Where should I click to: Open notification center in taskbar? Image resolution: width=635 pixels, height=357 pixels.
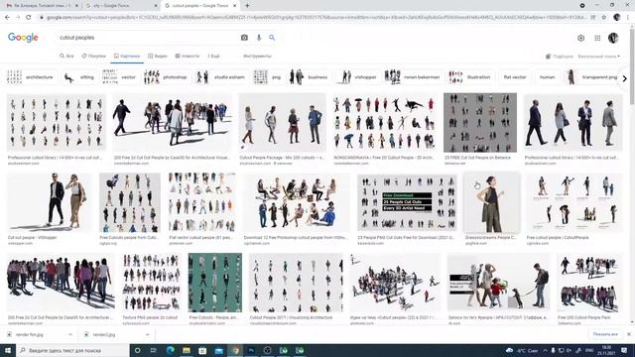pyautogui.click(x=624, y=350)
